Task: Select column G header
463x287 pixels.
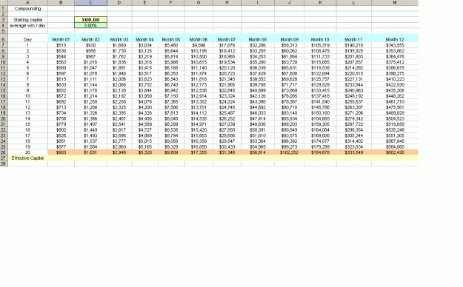Action: (x=199, y=3)
